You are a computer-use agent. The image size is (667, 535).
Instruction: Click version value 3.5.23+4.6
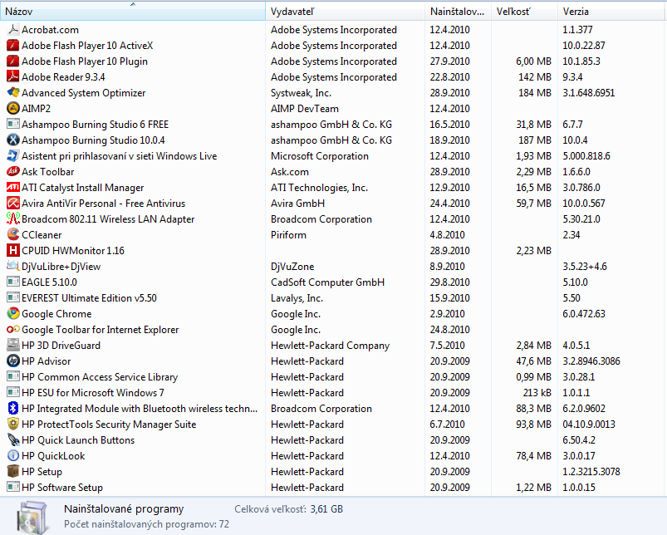point(585,266)
